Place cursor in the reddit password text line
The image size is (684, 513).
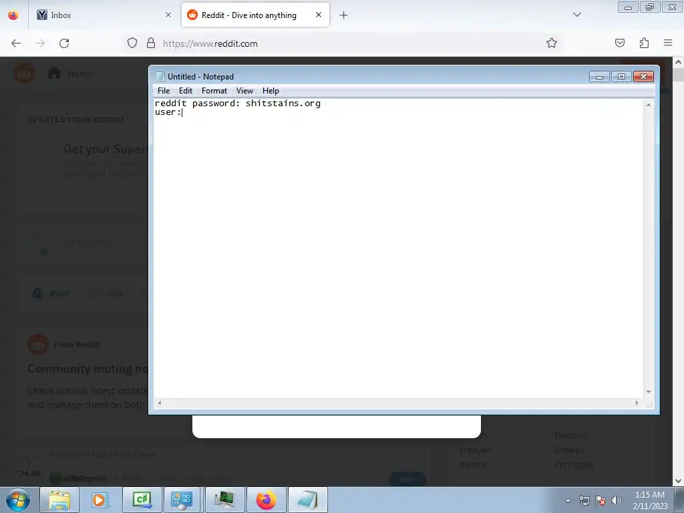click(238, 104)
